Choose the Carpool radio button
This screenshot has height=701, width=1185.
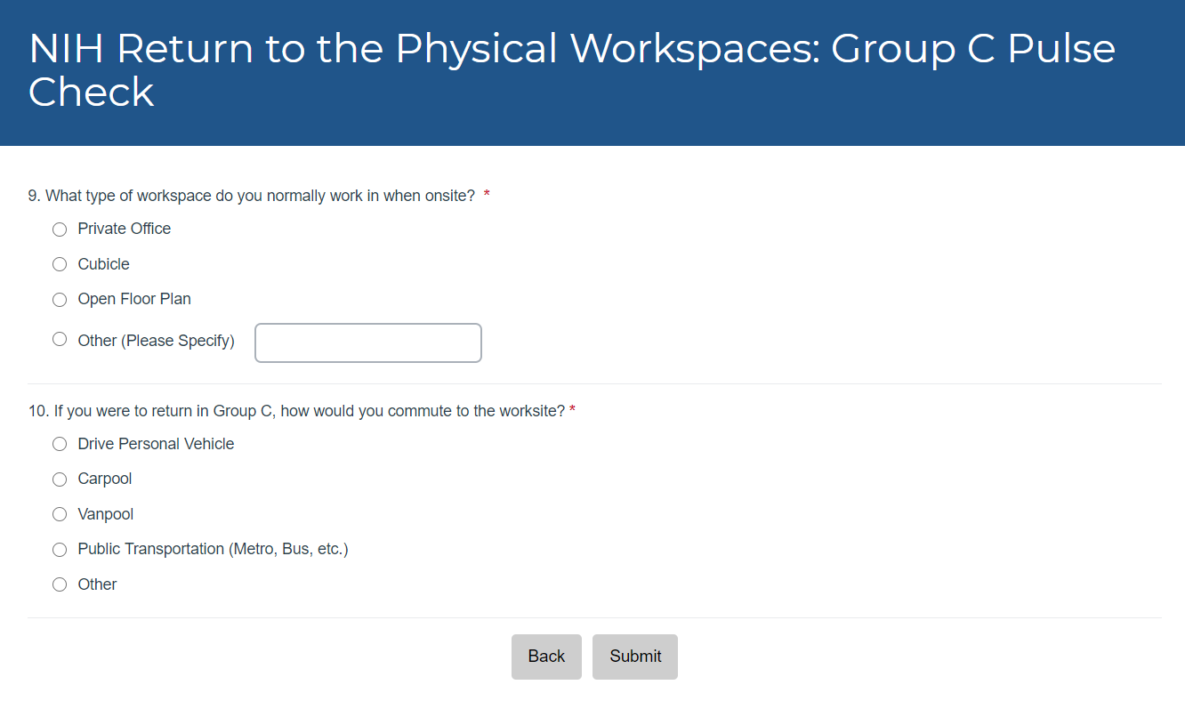[x=60, y=479]
